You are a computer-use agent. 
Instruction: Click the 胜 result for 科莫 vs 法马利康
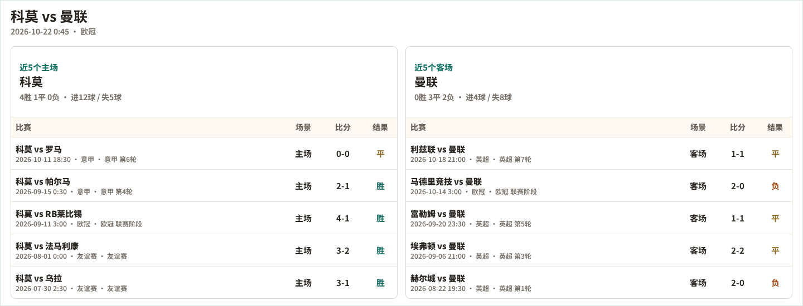[x=380, y=250]
